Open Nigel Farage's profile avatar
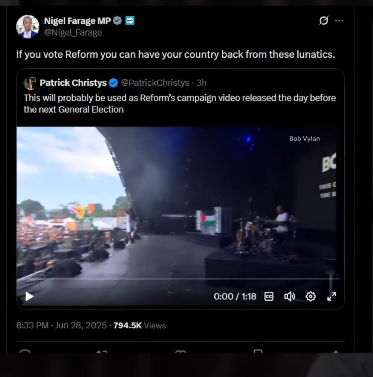Image resolution: width=373 pixels, height=377 pixels. (28, 26)
